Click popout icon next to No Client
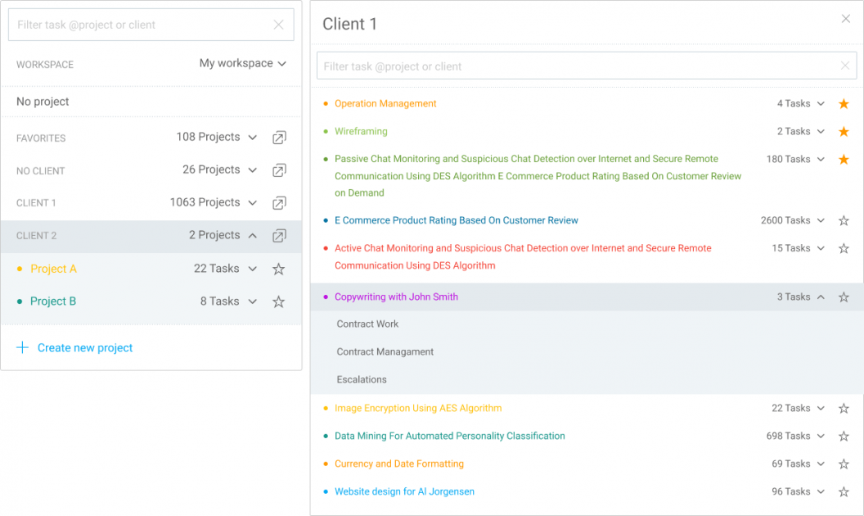 coord(279,170)
